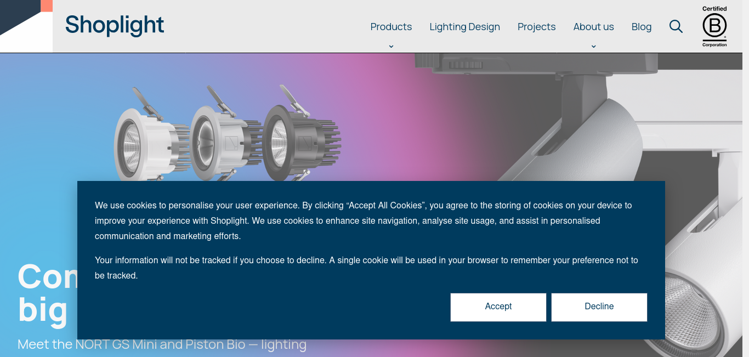Accept cookies in the banner

coord(498,307)
